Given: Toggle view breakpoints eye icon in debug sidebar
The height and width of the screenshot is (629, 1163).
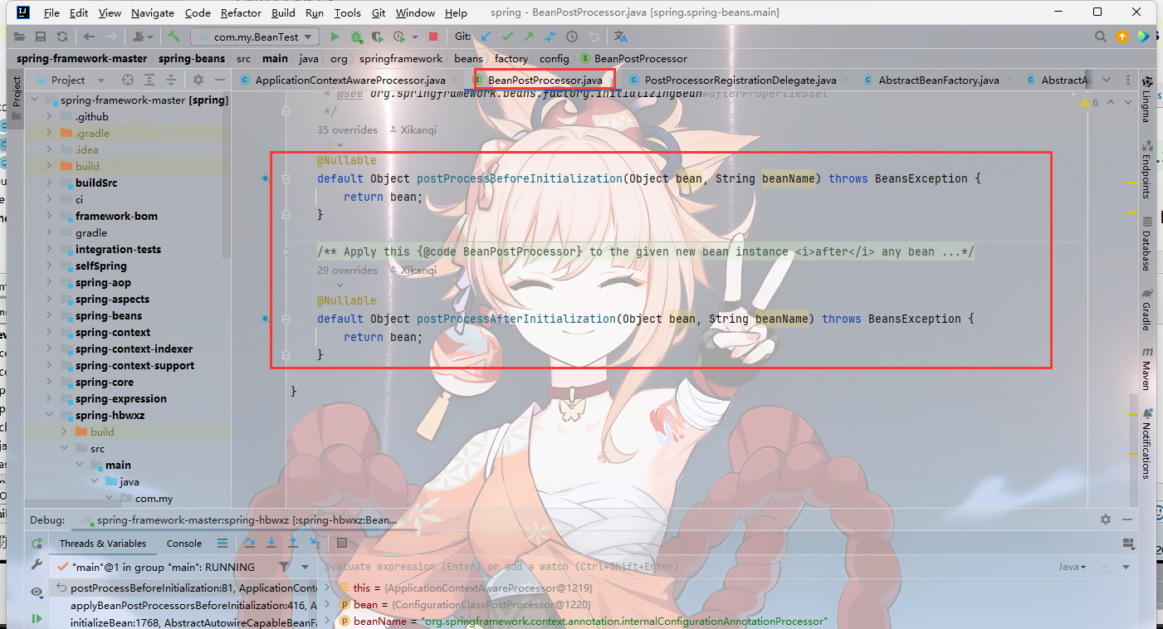Looking at the screenshot, I should (37, 592).
